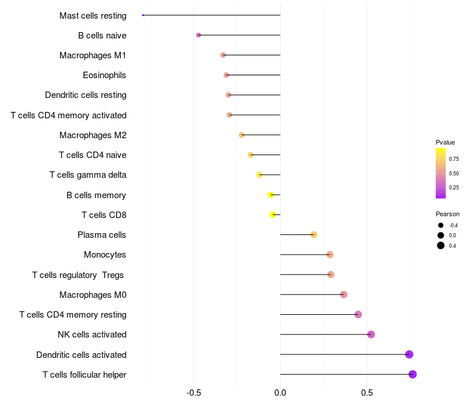The height and width of the screenshot is (408, 466).
Task: Click the -0.5 x-axis tick label
Action: (193, 393)
